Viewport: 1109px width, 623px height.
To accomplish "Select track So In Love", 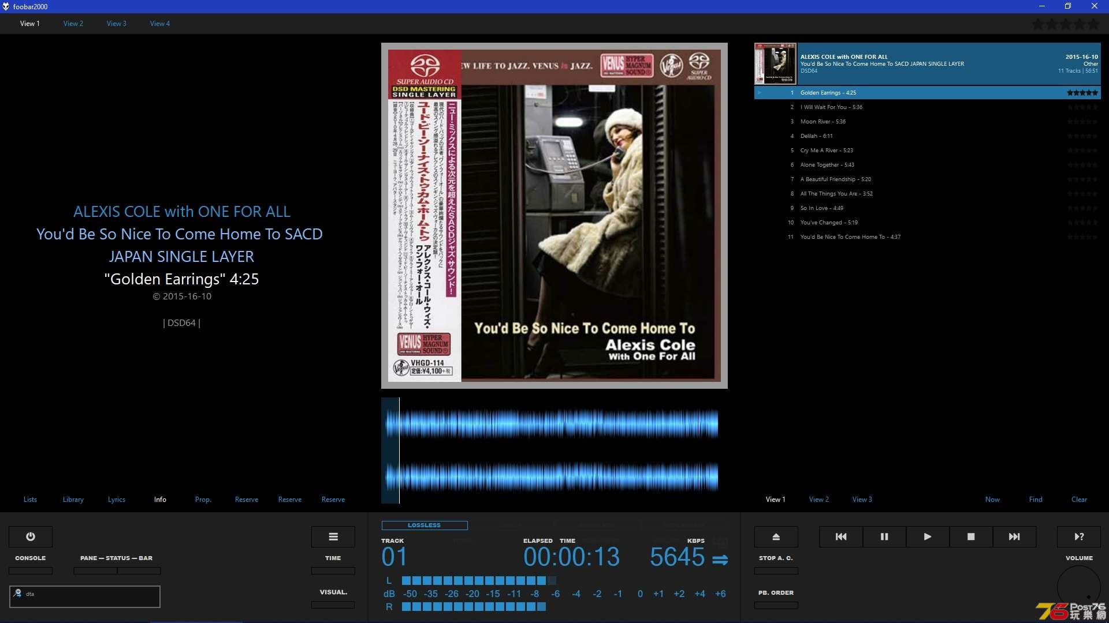I will pos(928,208).
